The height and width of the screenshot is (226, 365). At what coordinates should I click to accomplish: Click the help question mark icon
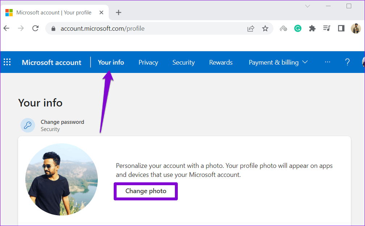pos(347,62)
